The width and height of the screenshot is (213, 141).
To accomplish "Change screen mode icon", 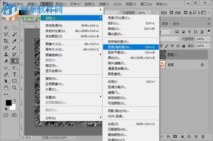I will [14, 115].
